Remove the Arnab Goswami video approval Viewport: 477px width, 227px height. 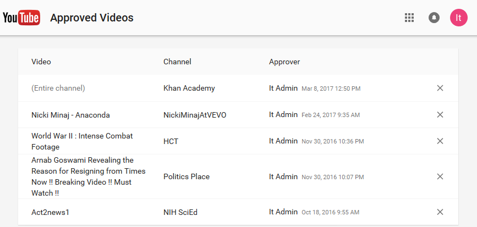coord(440,176)
